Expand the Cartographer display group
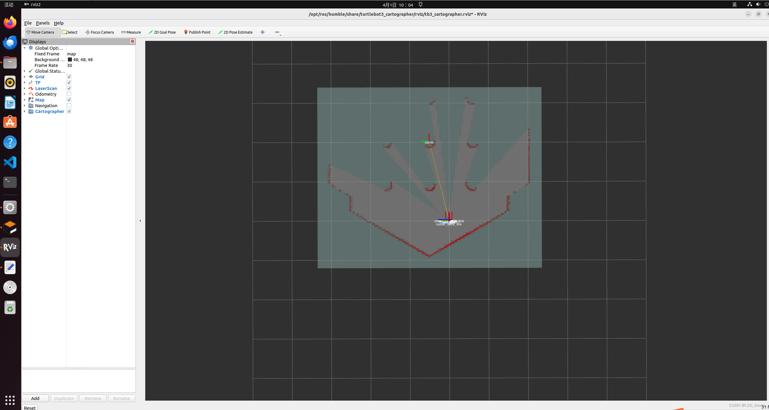The width and height of the screenshot is (769, 410). coord(25,111)
